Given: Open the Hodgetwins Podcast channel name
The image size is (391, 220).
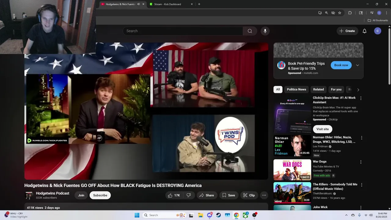Looking at the screenshot, I should pos(53,193).
